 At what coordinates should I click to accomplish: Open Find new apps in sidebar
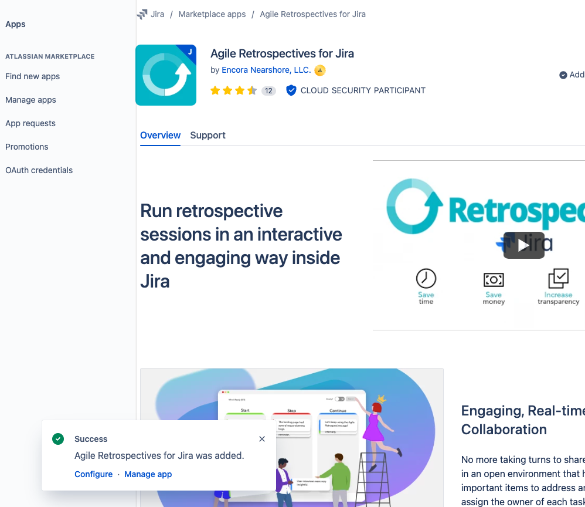[32, 76]
